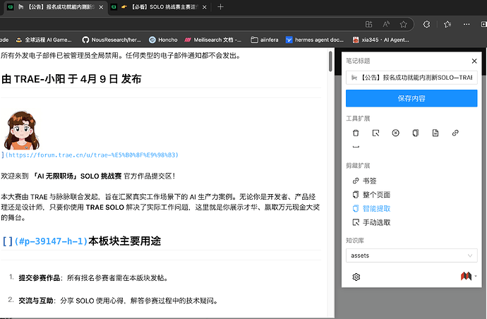Open the browser three-dot menu
487x319 pixels.
(x=467, y=24)
